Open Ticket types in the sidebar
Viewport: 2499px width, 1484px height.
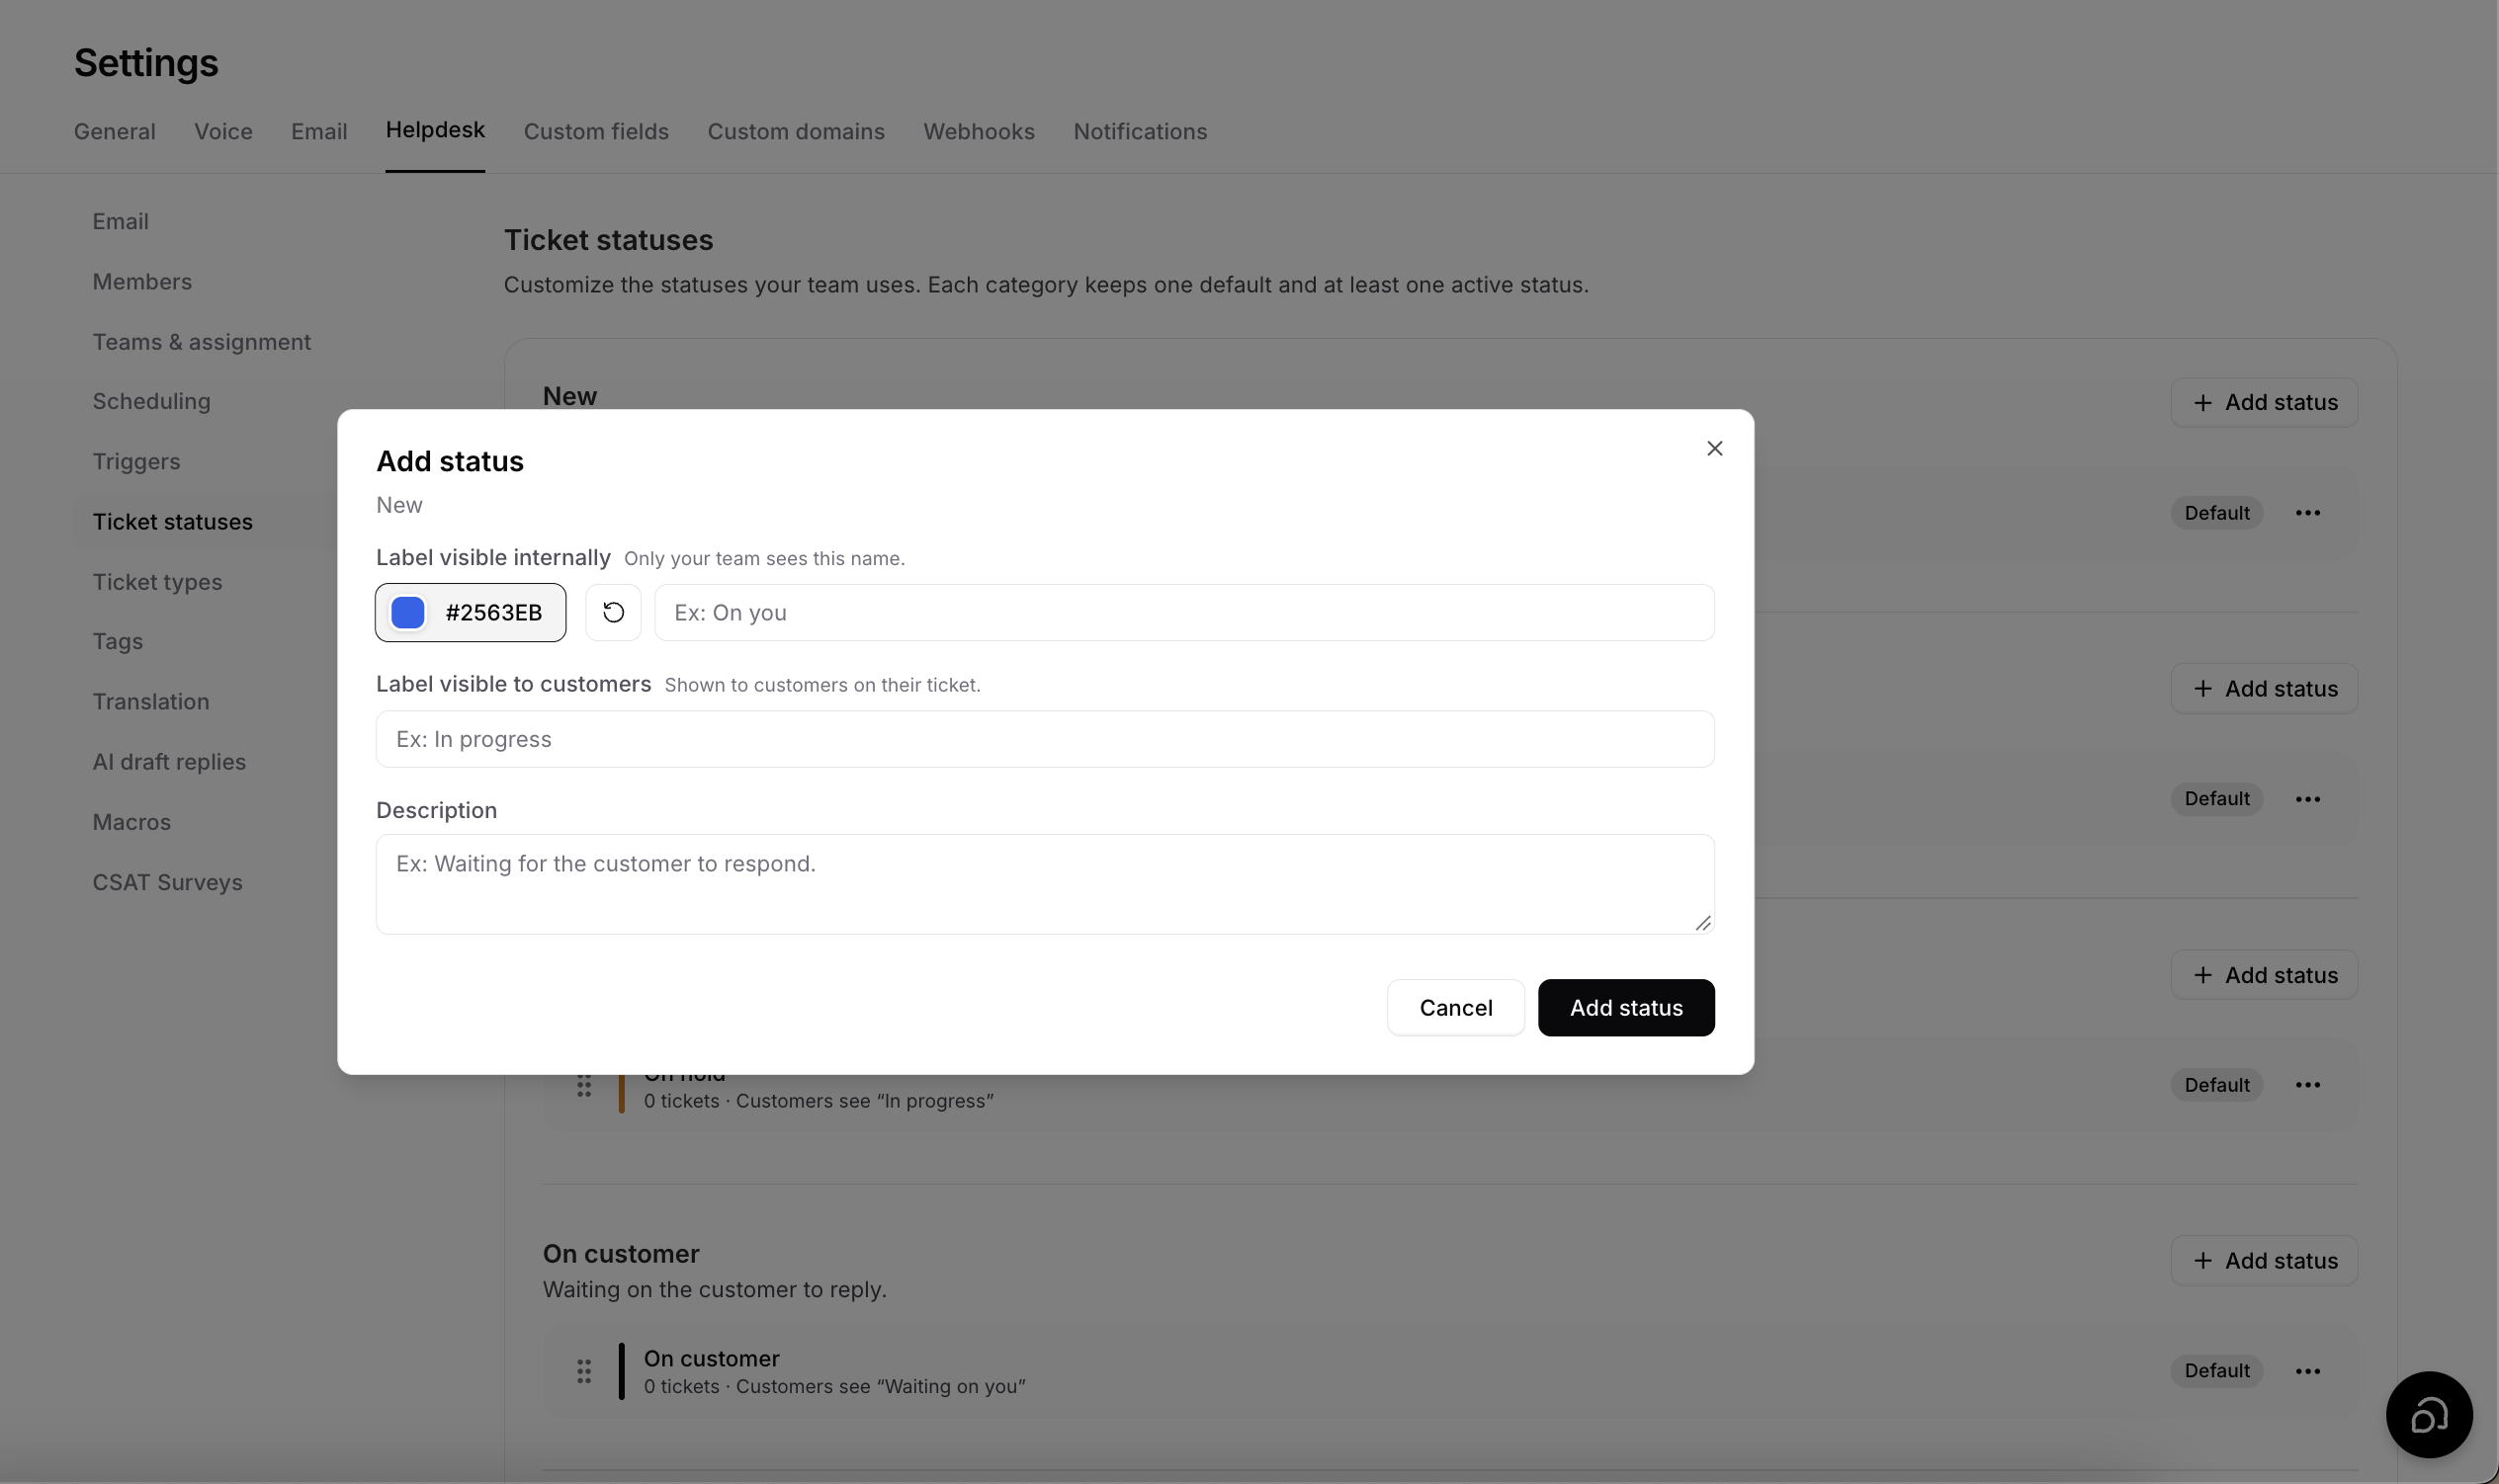point(158,582)
